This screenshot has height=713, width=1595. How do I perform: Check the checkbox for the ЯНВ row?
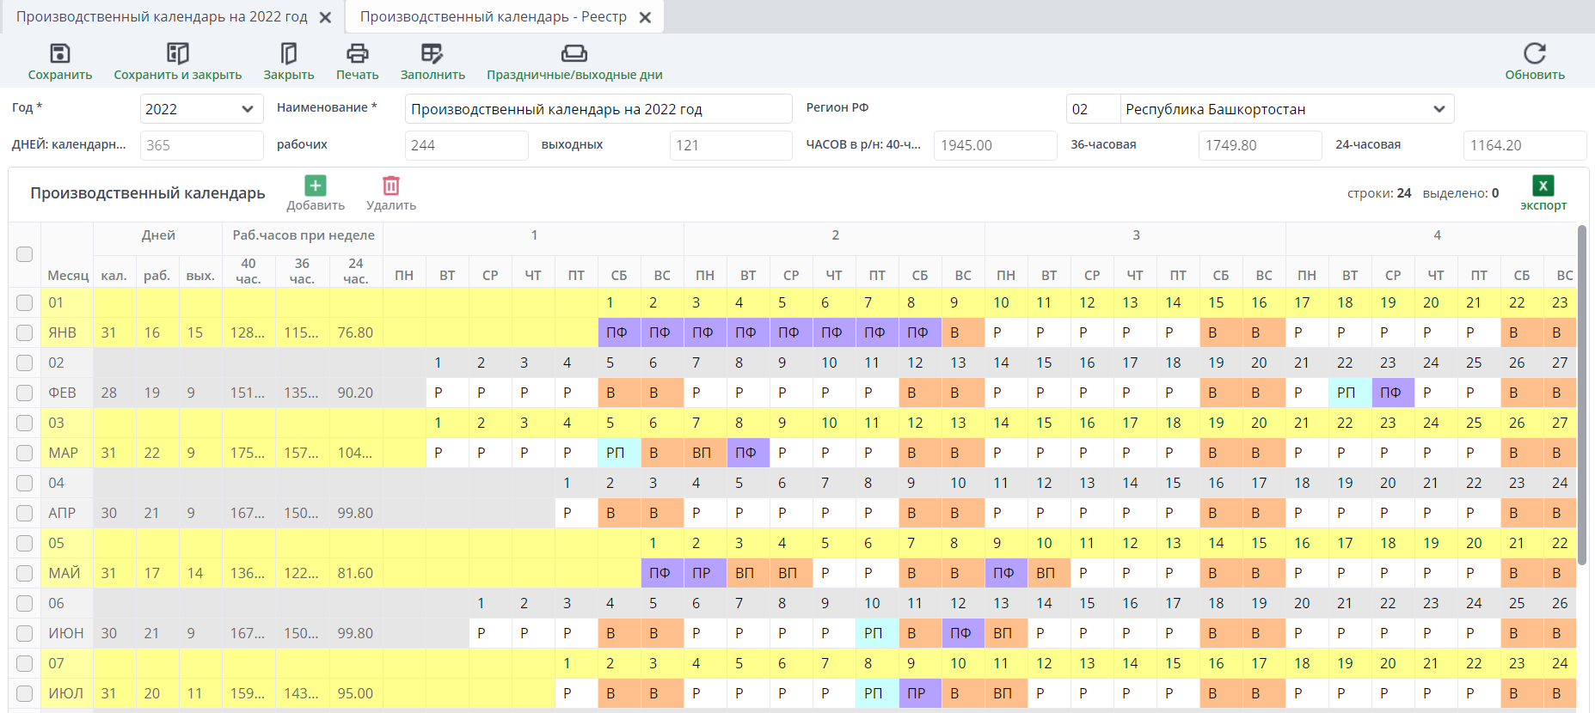pos(25,332)
